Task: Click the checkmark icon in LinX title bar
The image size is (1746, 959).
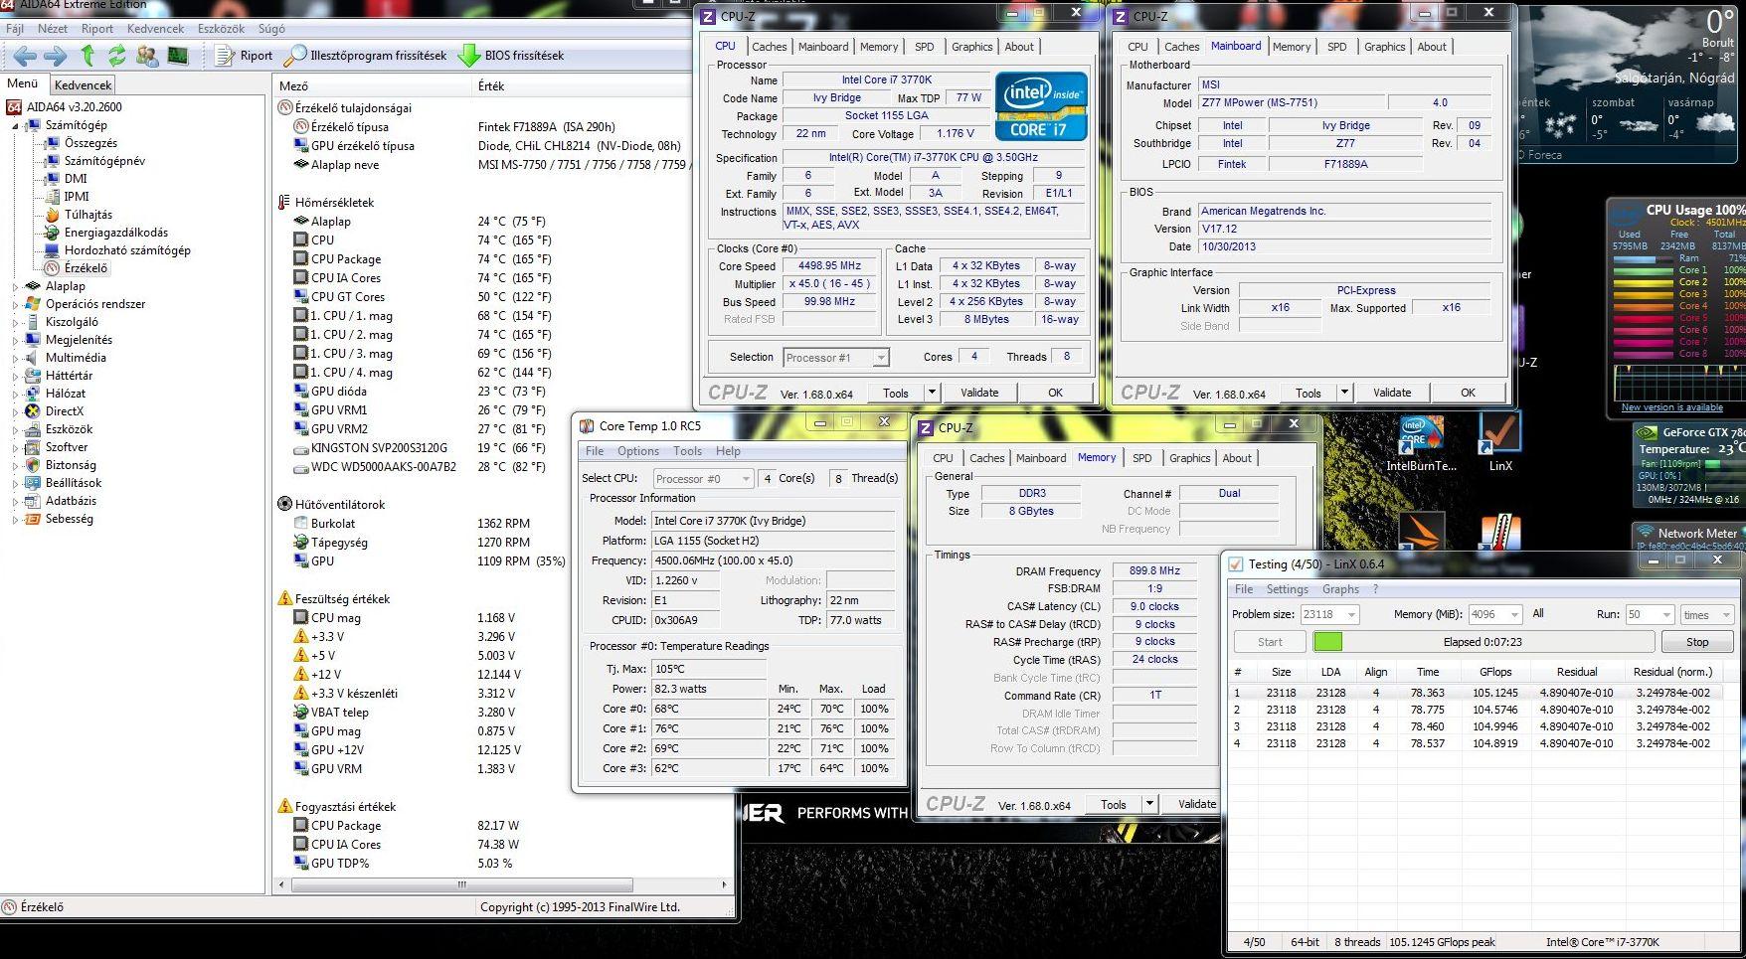Action: pyautogui.click(x=1235, y=563)
